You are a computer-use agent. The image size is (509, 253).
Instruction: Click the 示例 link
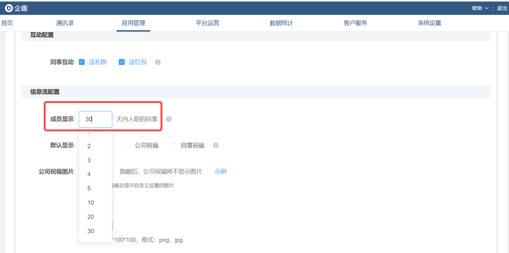coord(220,171)
